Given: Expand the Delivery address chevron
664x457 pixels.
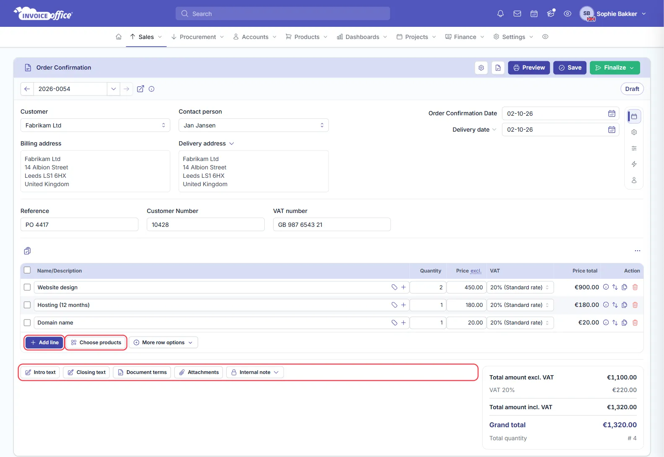Looking at the screenshot, I should pos(232,144).
